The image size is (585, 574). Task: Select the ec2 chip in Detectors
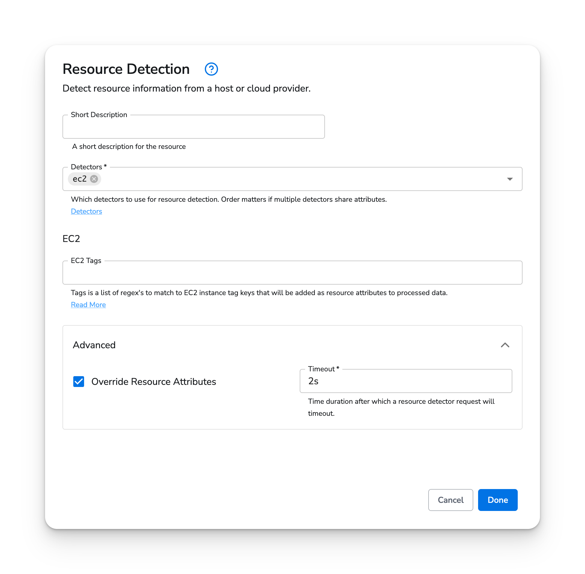[80, 179]
